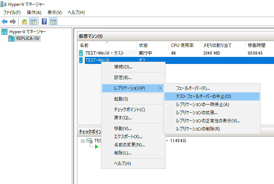
Task: Choose エクスポート(X)... from context menu
Action: coord(133,137)
